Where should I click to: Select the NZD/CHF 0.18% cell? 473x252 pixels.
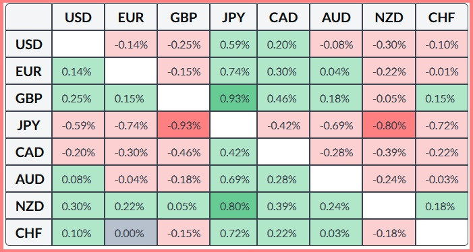click(442, 206)
